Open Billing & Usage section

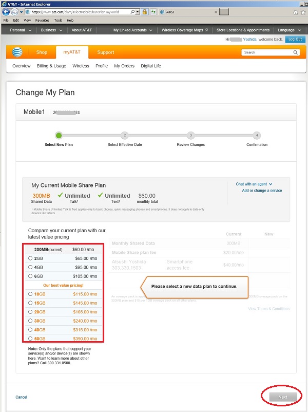51,66
